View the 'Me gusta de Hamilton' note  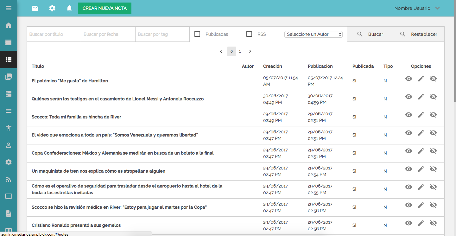tap(409, 79)
